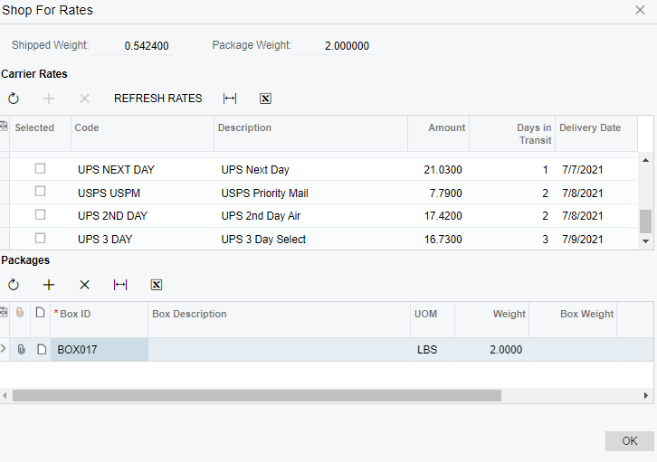
Task: Sort by Box ID column header
Action: 99,320
